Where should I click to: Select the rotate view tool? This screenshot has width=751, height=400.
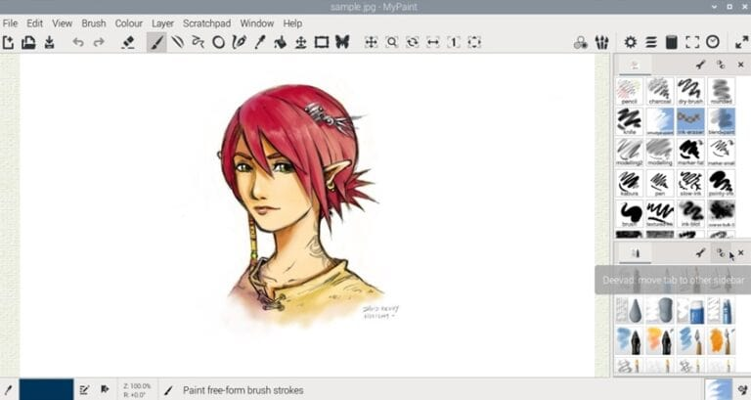coord(413,42)
